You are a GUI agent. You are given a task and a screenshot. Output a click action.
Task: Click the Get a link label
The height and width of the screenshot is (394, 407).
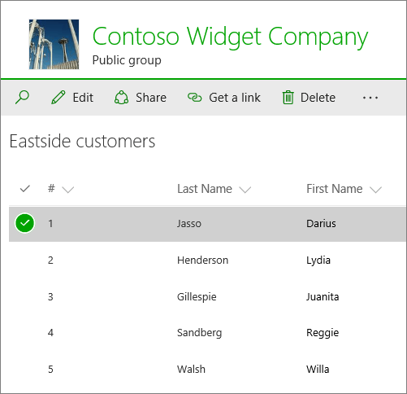(235, 98)
